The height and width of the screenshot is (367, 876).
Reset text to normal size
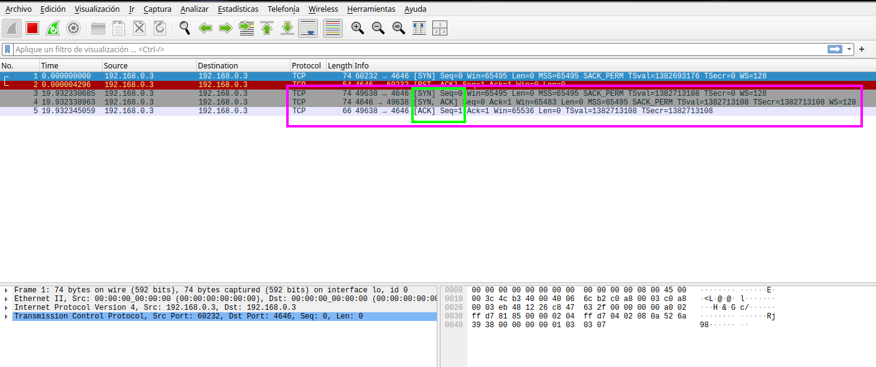click(399, 28)
